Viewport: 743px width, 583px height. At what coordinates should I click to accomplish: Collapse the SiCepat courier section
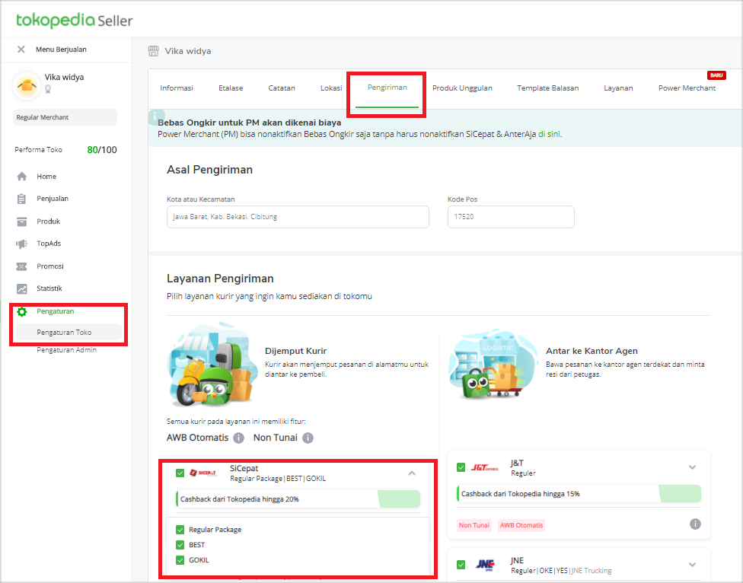pos(412,473)
